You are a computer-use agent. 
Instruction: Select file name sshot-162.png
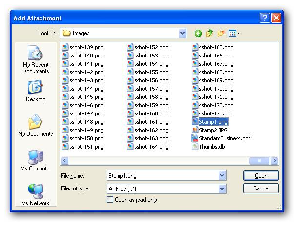(151, 130)
